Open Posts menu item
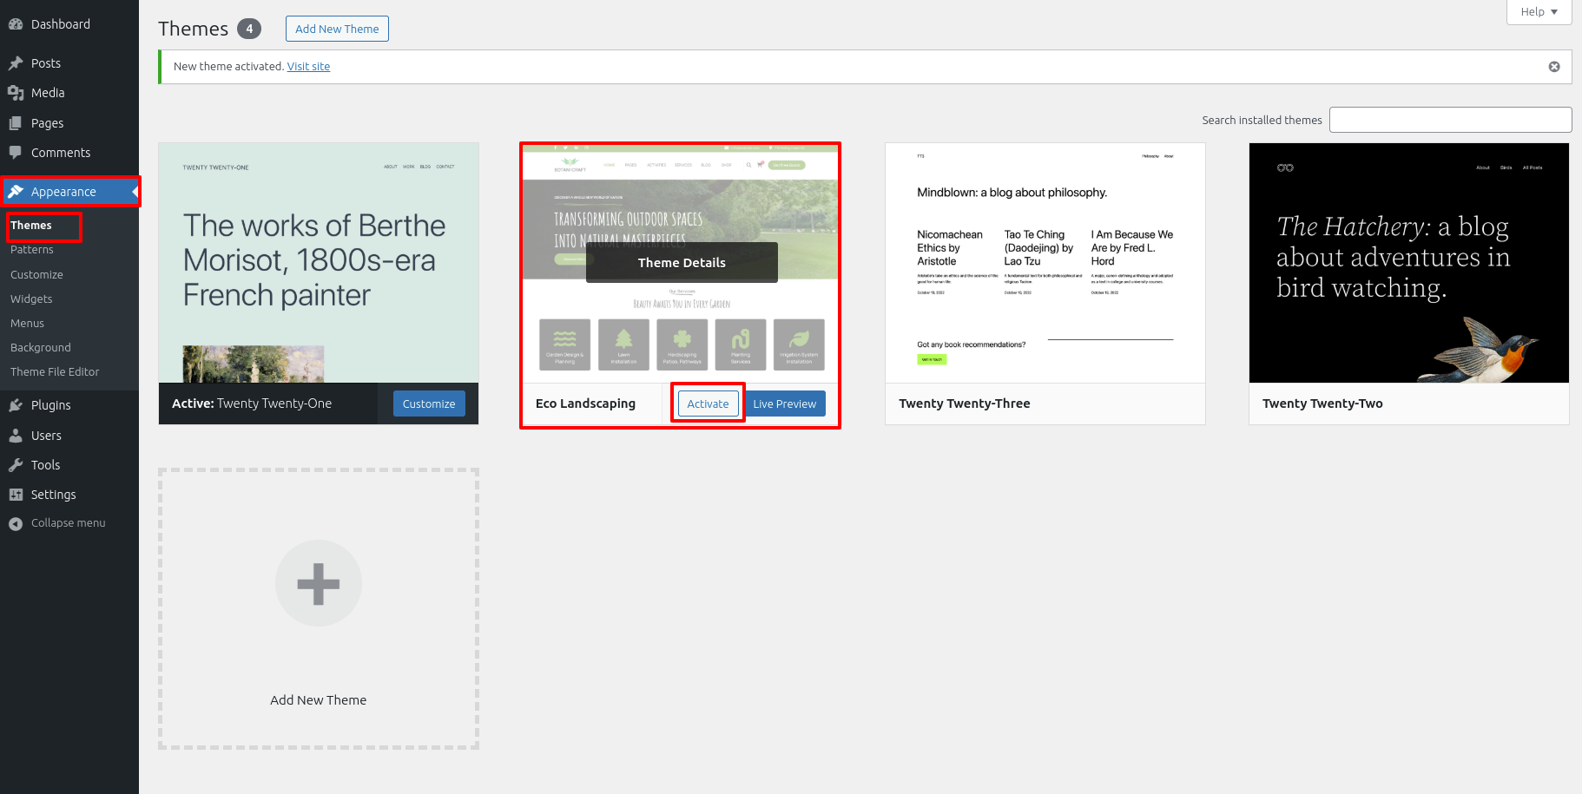The width and height of the screenshot is (1582, 794). point(69,63)
